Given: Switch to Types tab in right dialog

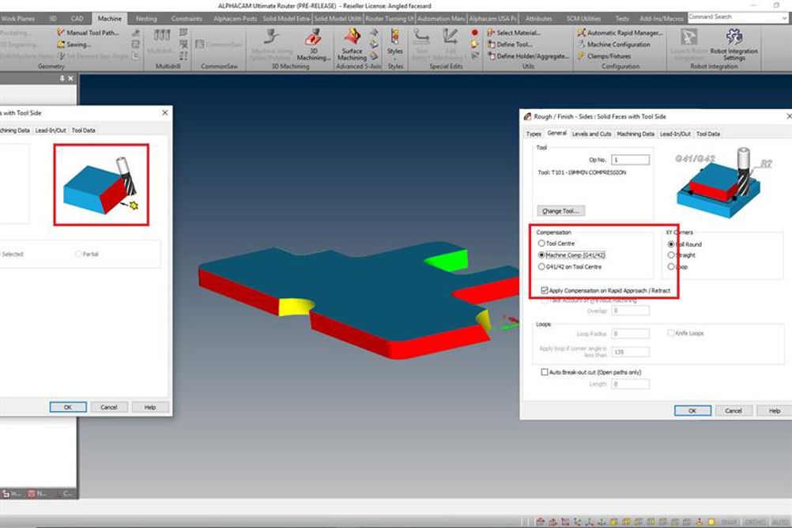Looking at the screenshot, I should (x=534, y=134).
